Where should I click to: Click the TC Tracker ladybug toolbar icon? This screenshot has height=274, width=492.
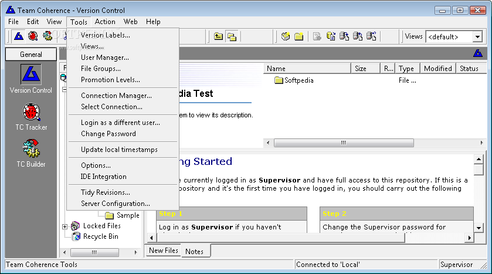[33, 36]
